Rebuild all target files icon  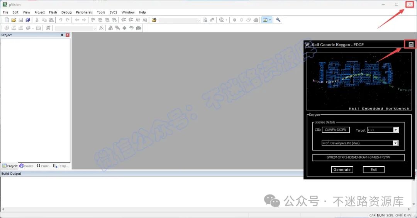coord(21,28)
